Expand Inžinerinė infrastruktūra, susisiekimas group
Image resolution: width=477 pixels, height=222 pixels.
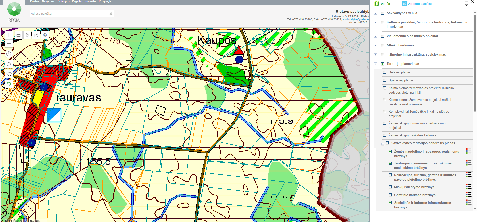[375, 55]
